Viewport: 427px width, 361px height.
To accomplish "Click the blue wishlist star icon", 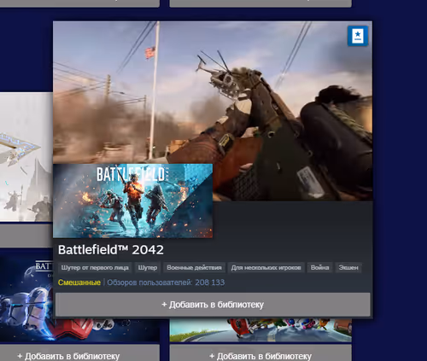I will click(x=358, y=36).
